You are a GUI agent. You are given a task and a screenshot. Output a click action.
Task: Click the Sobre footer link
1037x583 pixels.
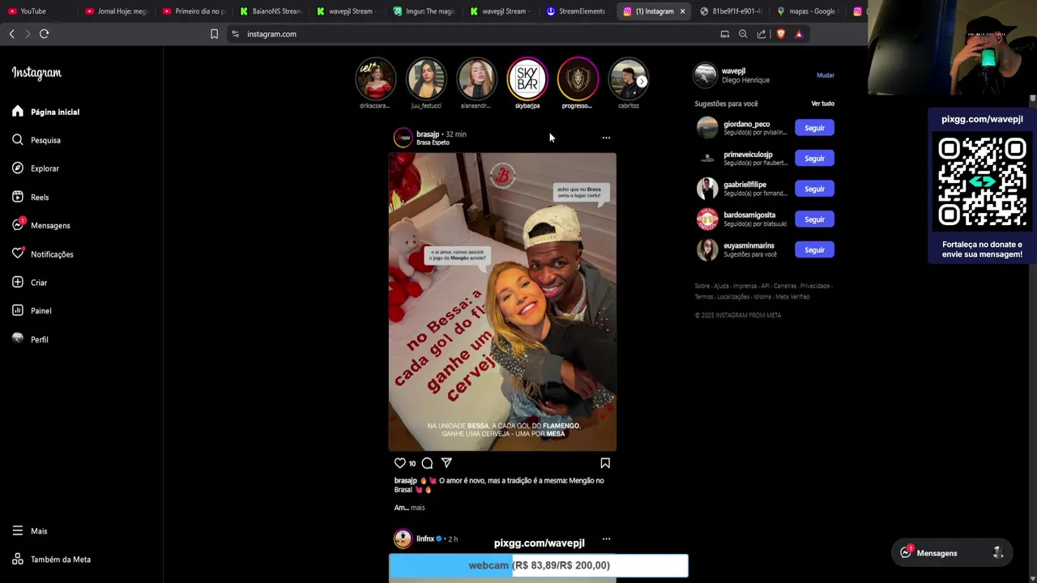tap(702, 286)
